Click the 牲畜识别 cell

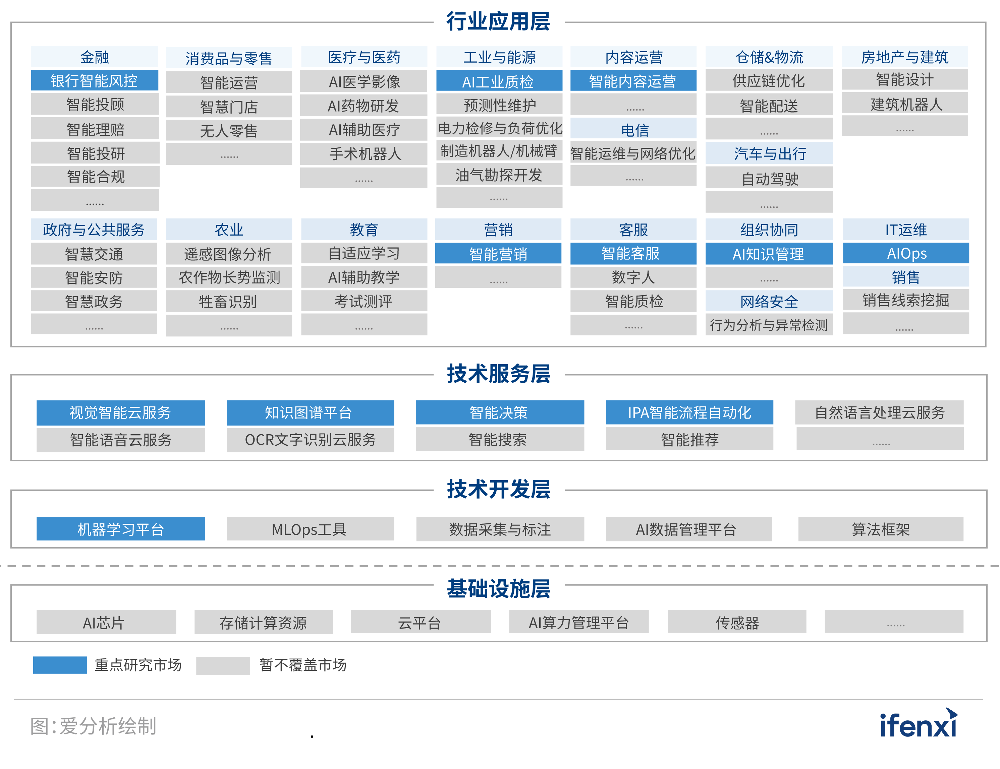point(229,302)
